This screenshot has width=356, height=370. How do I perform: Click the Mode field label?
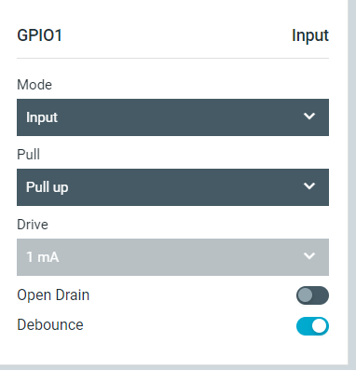pos(34,85)
